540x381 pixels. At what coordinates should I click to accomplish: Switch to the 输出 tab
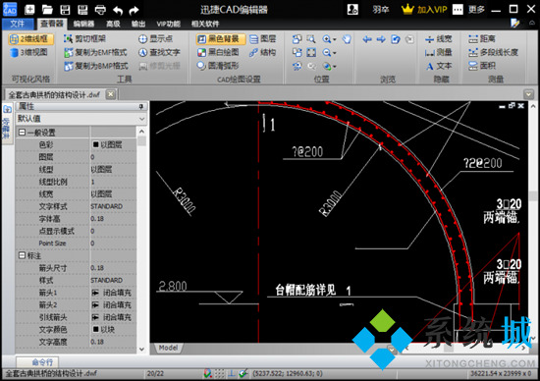138,24
